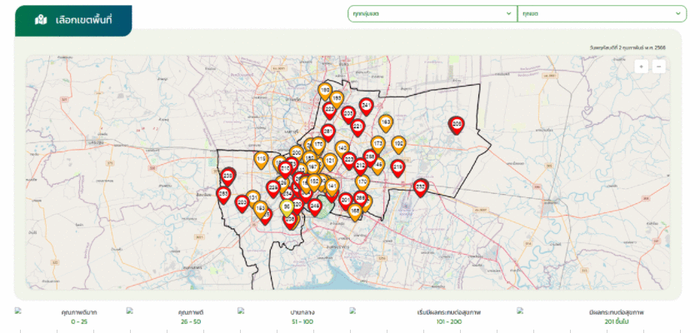Click the red map marker labeled 205
Viewport: 700px width, 333px height.
point(456,124)
